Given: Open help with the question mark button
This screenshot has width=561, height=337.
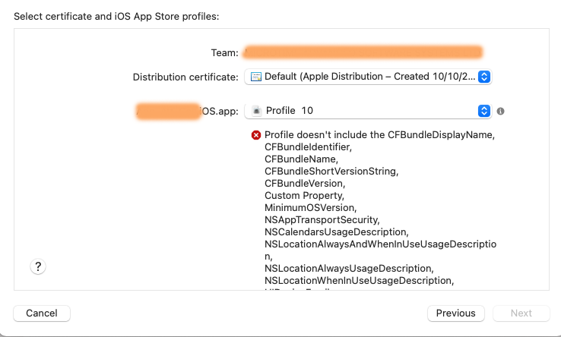Looking at the screenshot, I should click(38, 266).
